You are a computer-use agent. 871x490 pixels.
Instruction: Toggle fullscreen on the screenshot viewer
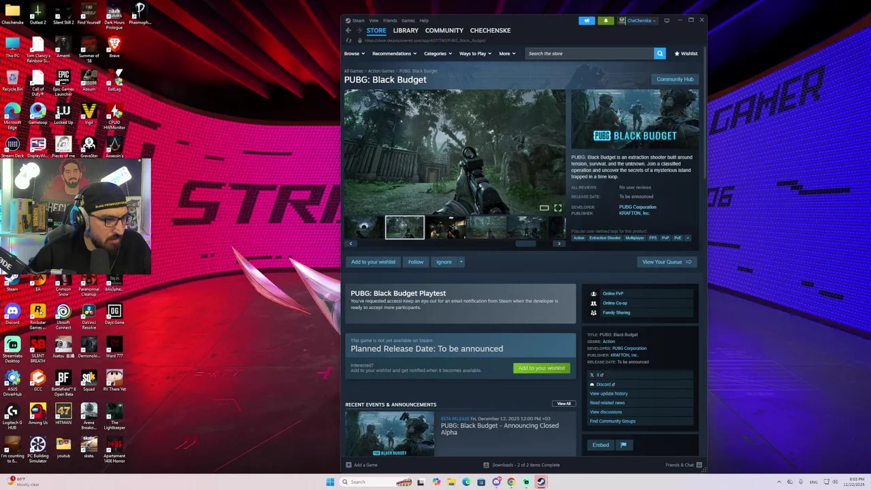[558, 208]
